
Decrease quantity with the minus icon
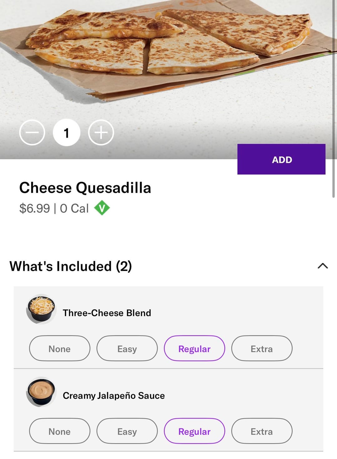click(32, 133)
